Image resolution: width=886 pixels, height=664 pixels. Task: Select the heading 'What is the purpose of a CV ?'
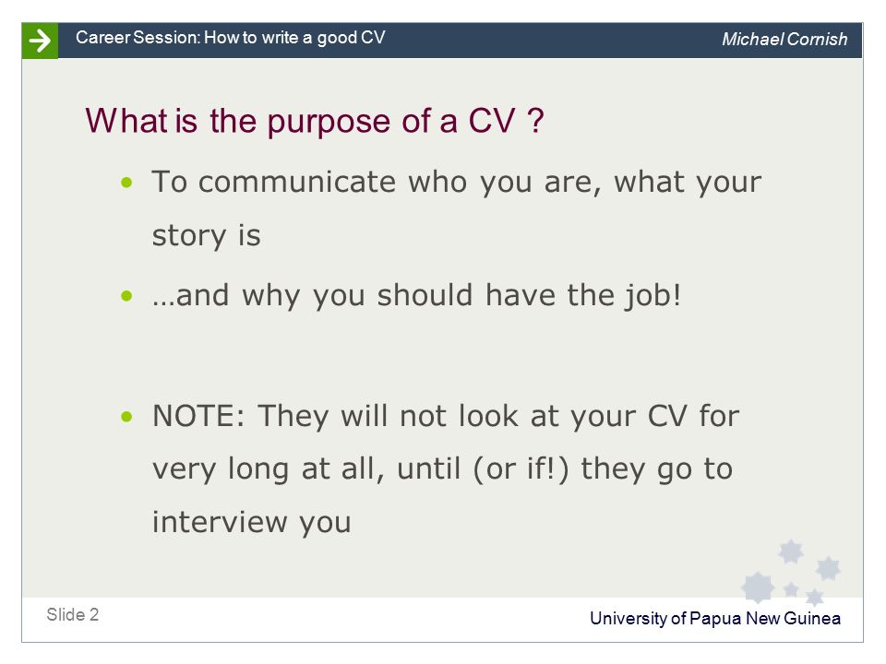click(314, 121)
